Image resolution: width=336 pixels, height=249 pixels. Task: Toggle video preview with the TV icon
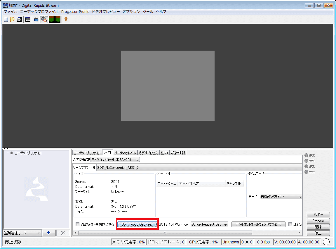(x=36, y=20)
